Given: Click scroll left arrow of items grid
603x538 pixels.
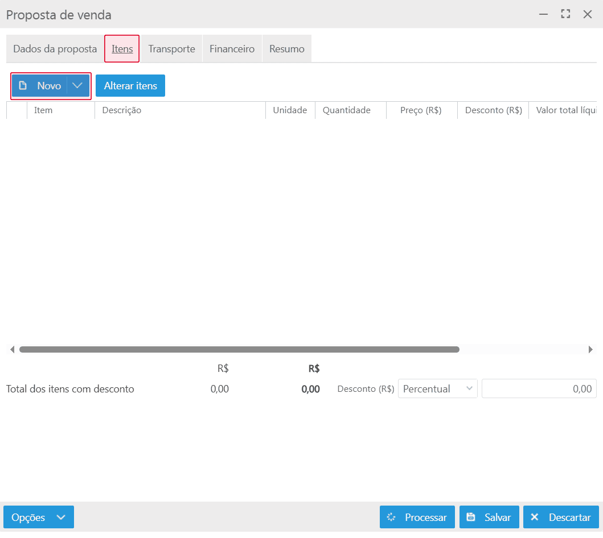Looking at the screenshot, I should 12,350.
